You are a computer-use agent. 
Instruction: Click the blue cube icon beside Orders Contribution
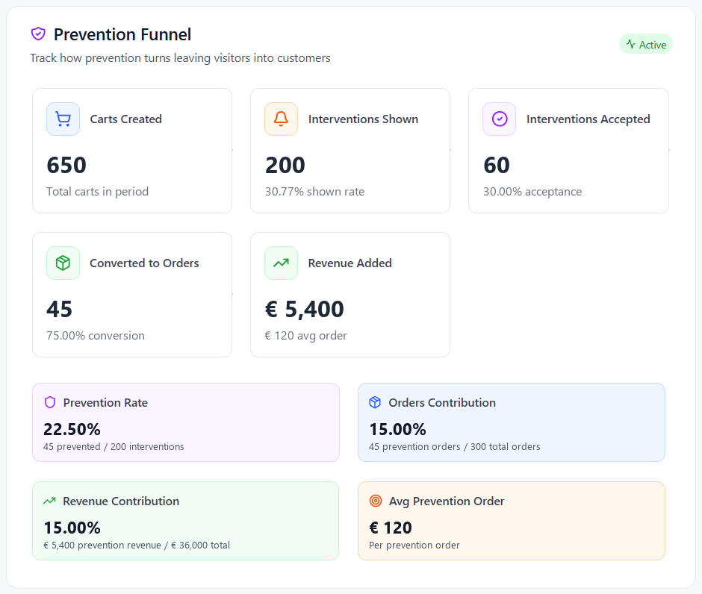pyautogui.click(x=375, y=402)
